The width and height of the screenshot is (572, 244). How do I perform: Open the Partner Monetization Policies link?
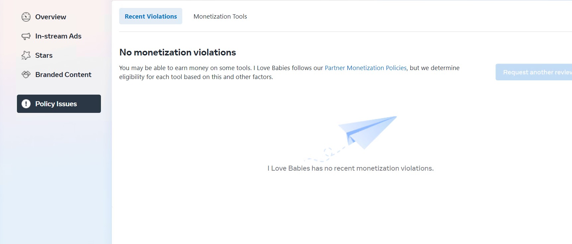[x=366, y=68]
